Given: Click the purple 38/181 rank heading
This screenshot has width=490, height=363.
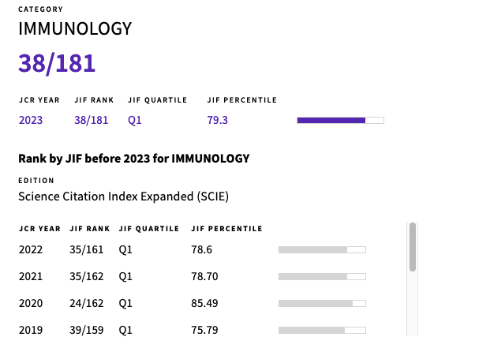Looking at the screenshot, I should click(57, 63).
